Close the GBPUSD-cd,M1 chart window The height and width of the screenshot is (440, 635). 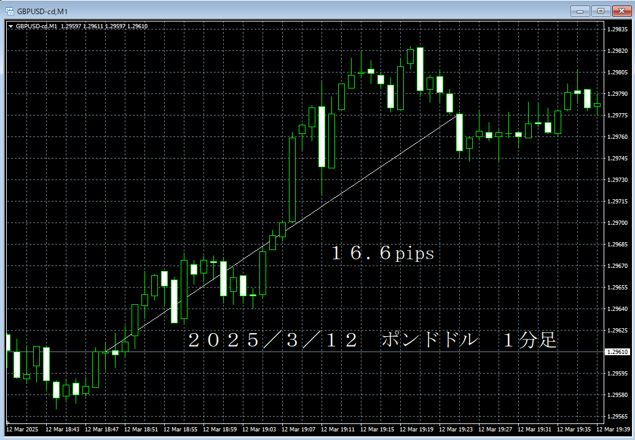coord(620,10)
